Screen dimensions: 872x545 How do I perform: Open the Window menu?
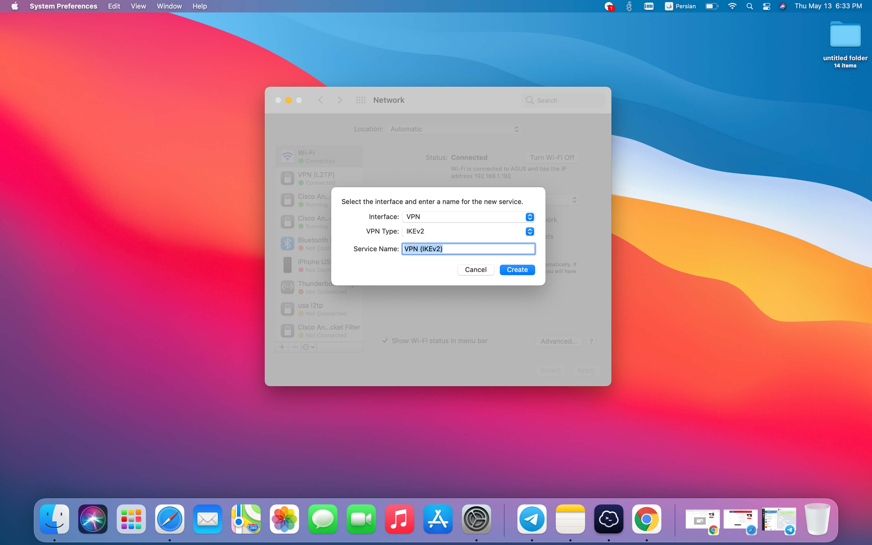pos(169,6)
